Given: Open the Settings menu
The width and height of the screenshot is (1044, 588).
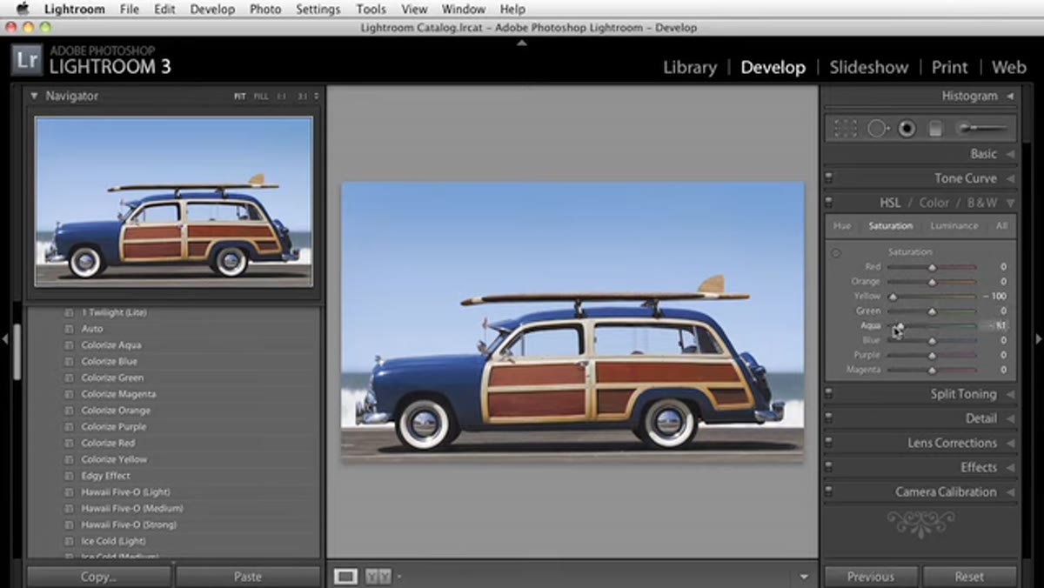Looking at the screenshot, I should [x=318, y=9].
